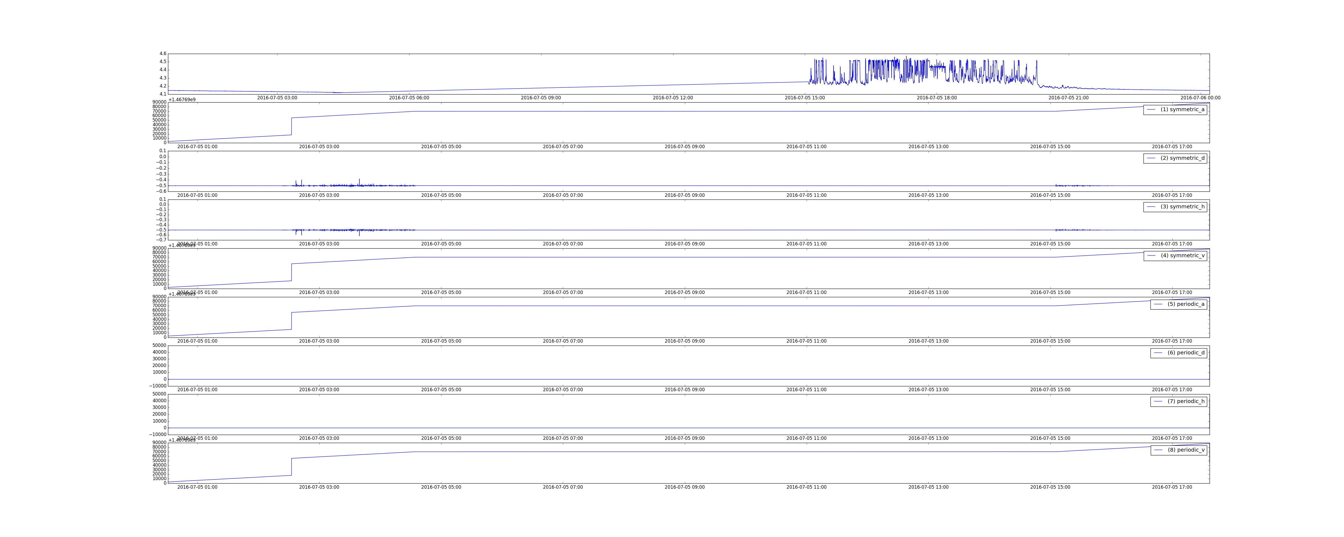Click the 15:00 tick label under symmetric_d plot
This screenshot has width=1344, height=537.
(x=1050, y=195)
